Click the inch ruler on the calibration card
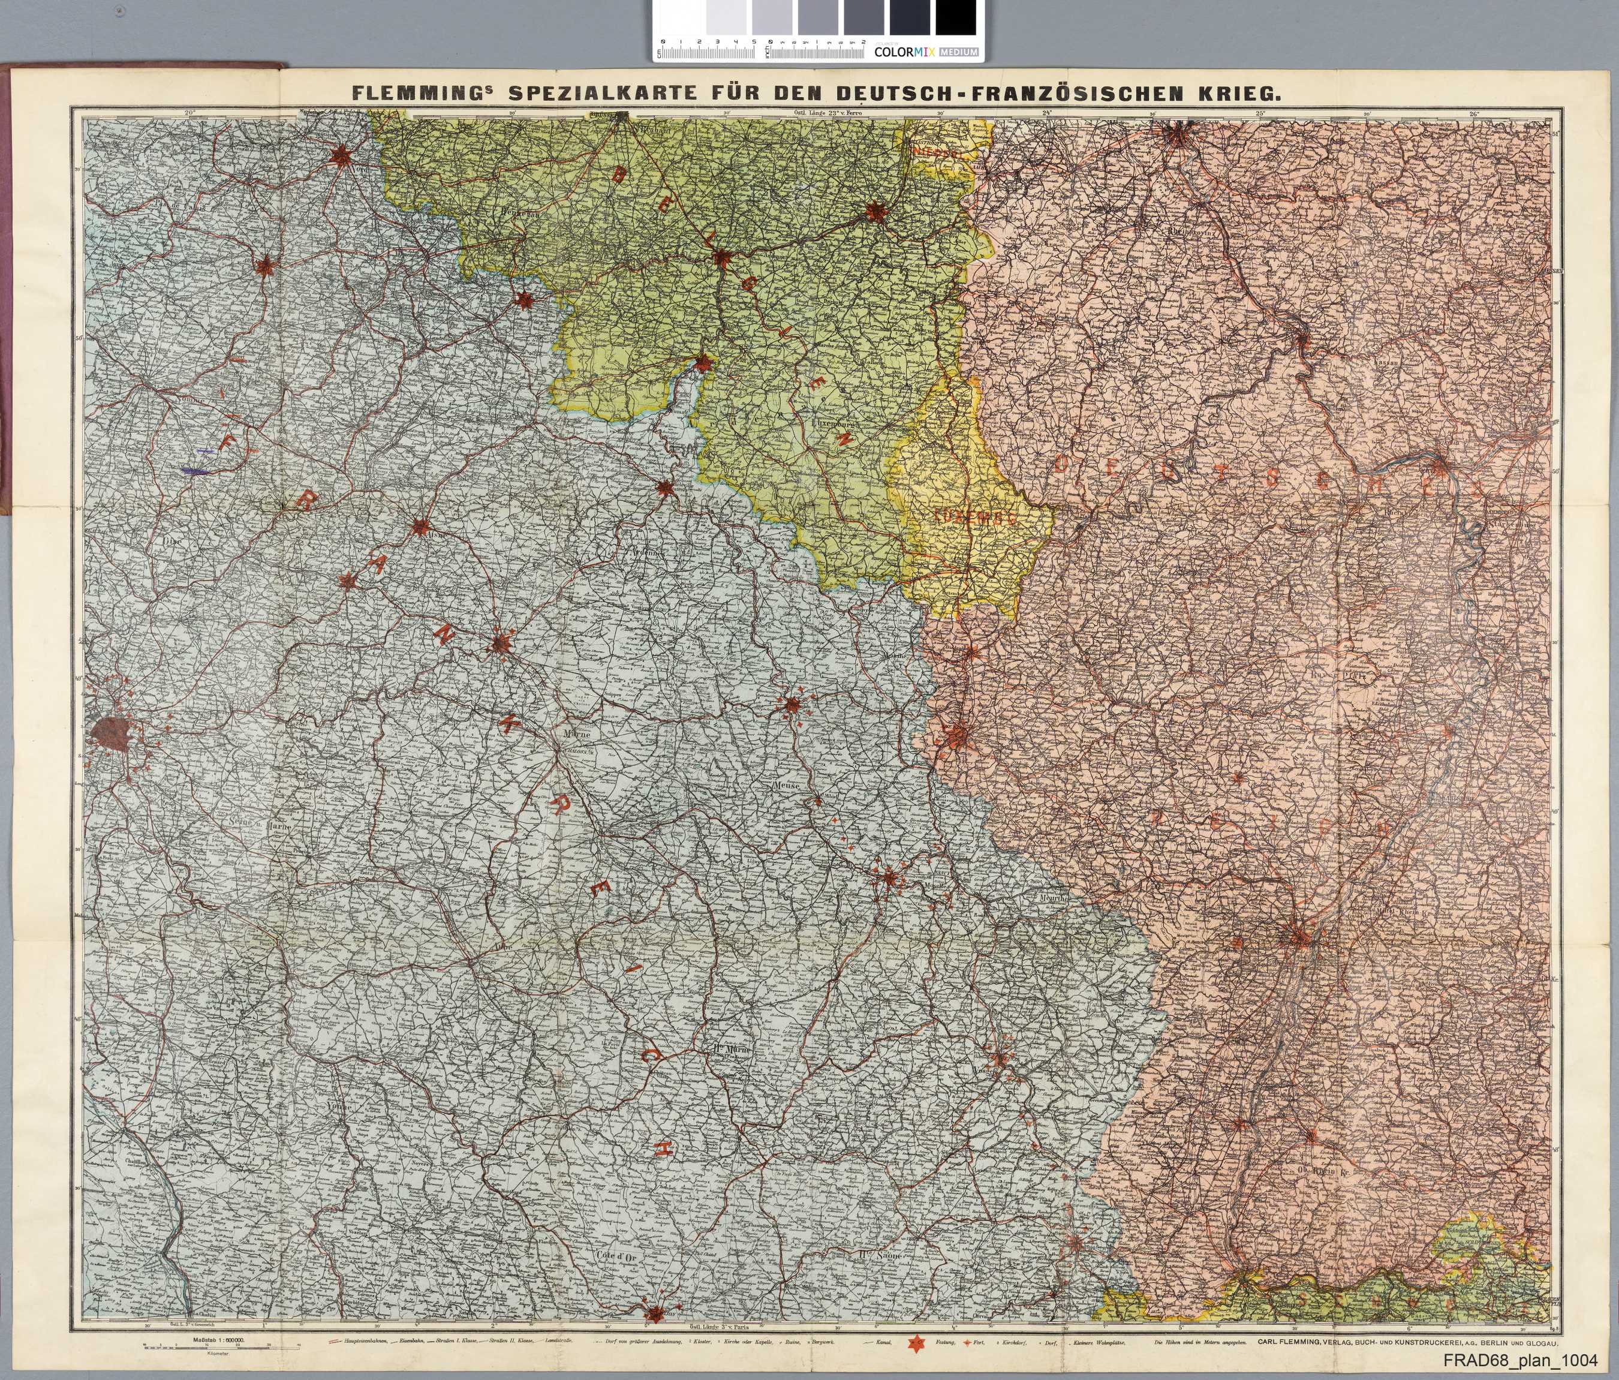This screenshot has width=1619, height=1380. pos(815,49)
